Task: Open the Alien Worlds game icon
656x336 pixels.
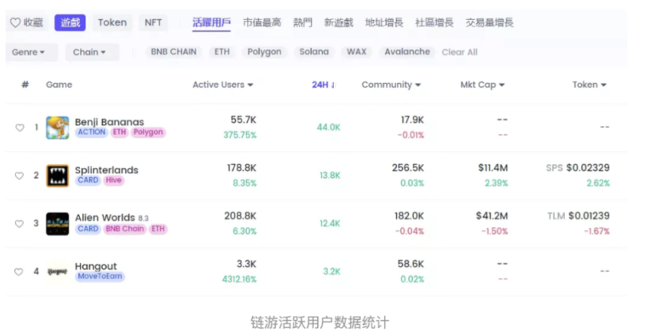Action: (x=57, y=223)
